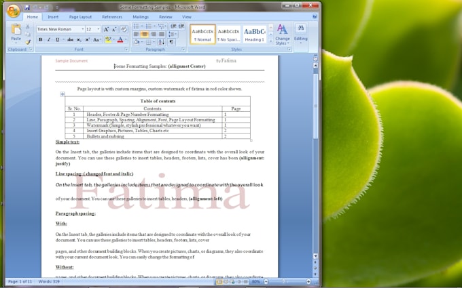Zoom out with minus button
This screenshot has width=462, height=288.
tap(266, 281)
